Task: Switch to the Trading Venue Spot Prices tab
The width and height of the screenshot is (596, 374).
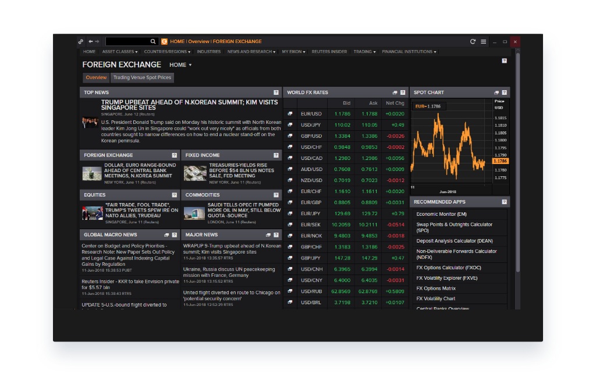Action: pos(141,77)
